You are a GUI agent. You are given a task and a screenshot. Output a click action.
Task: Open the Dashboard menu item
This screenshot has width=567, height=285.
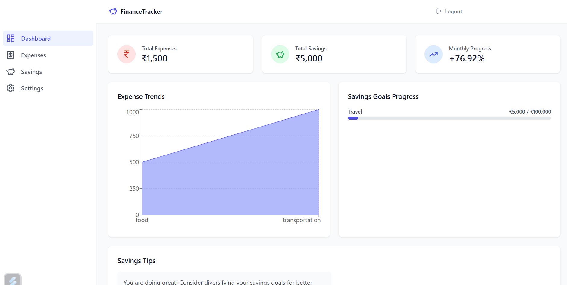tap(48, 38)
